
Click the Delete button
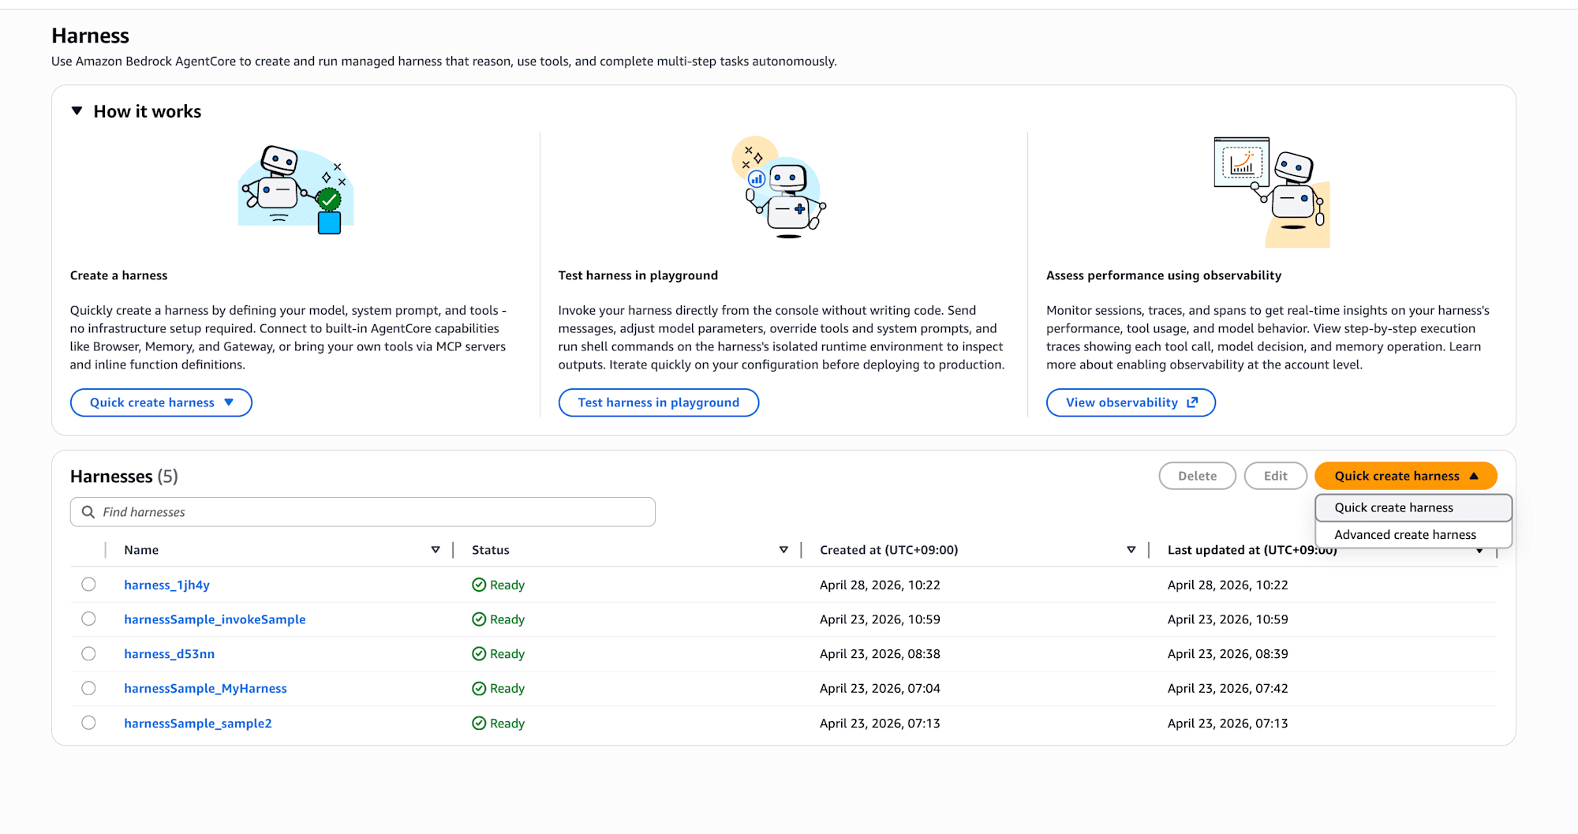[1197, 476]
